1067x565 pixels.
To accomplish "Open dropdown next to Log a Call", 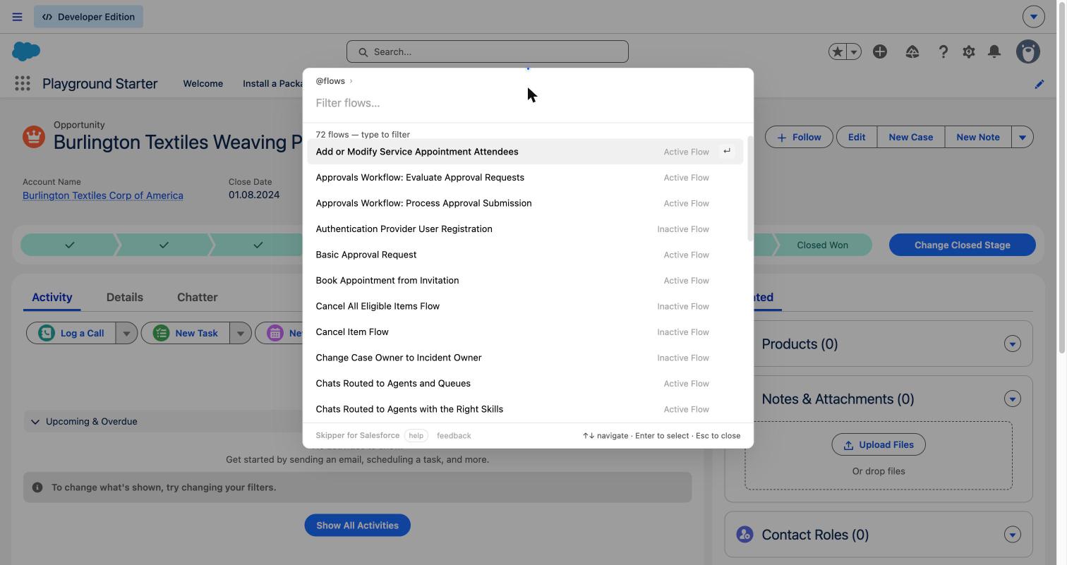I will click(x=126, y=333).
